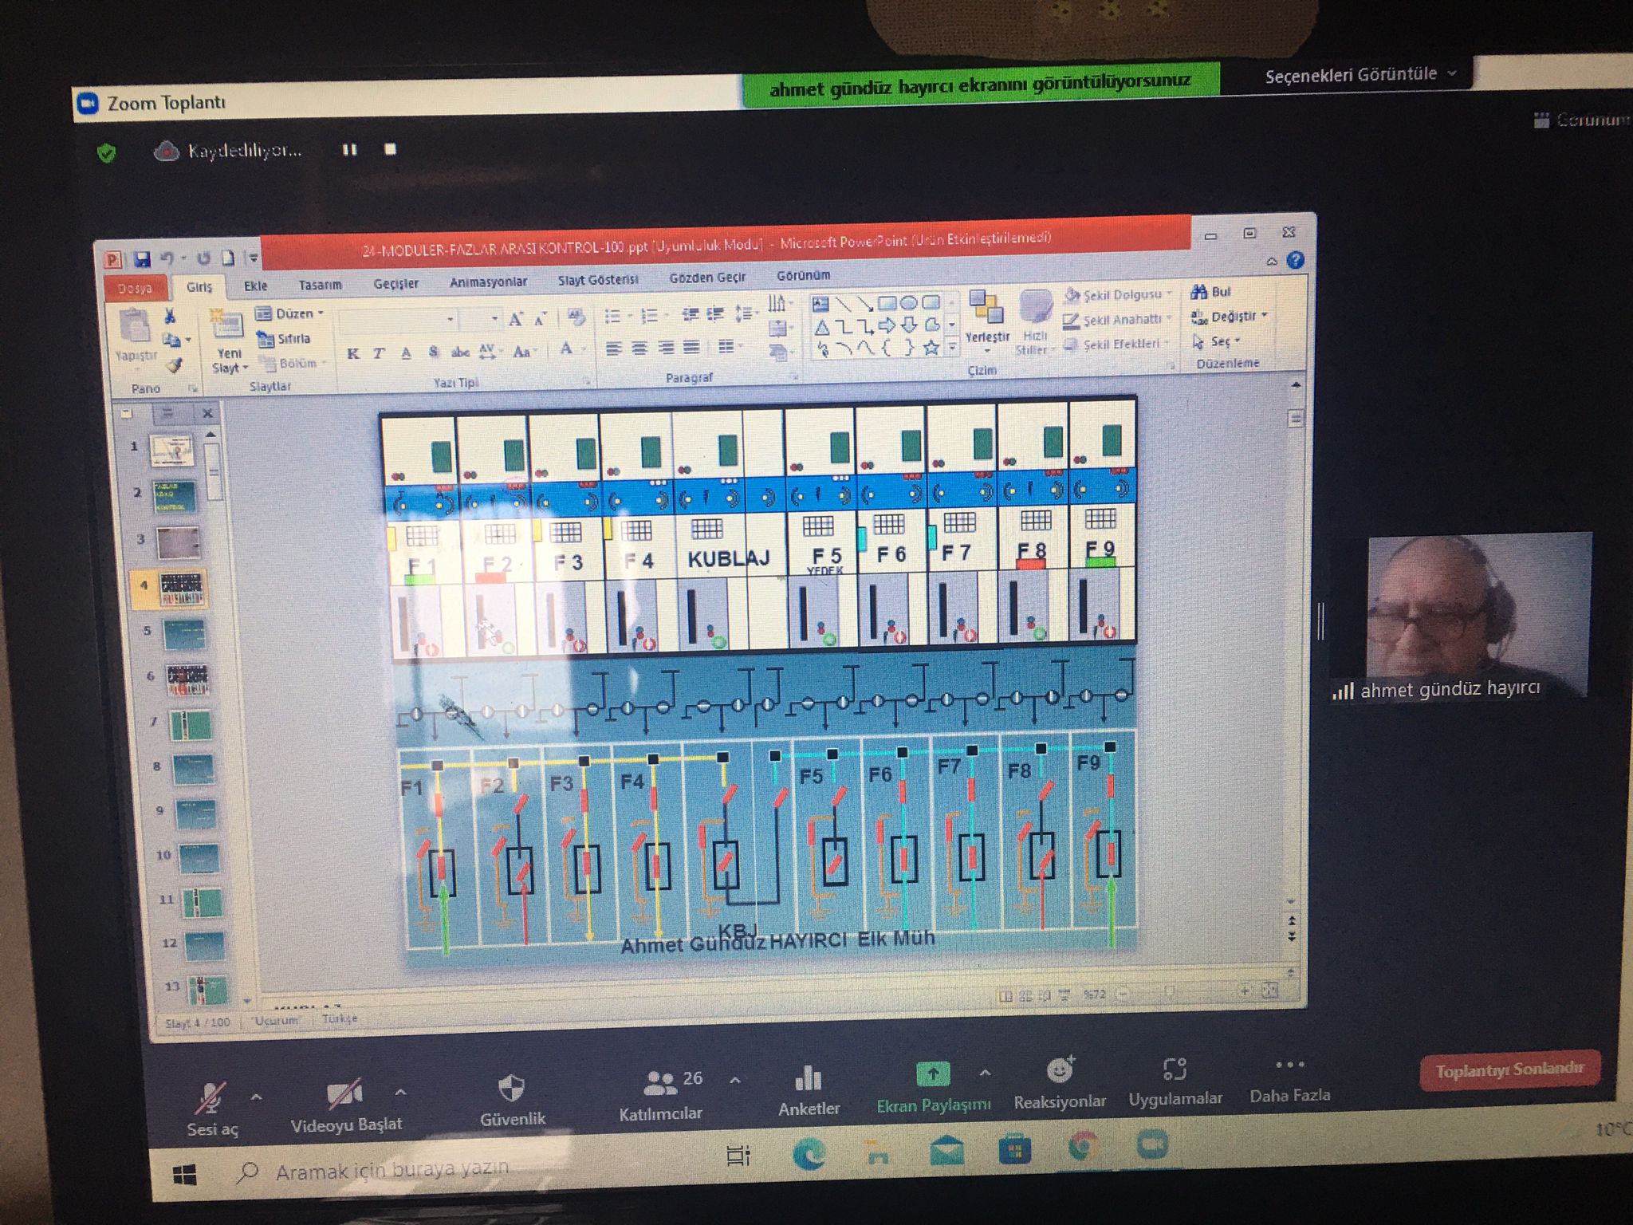This screenshot has height=1225, width=1633.
Task: Switch to the Geçişler tab
Action: click(395, 283)
